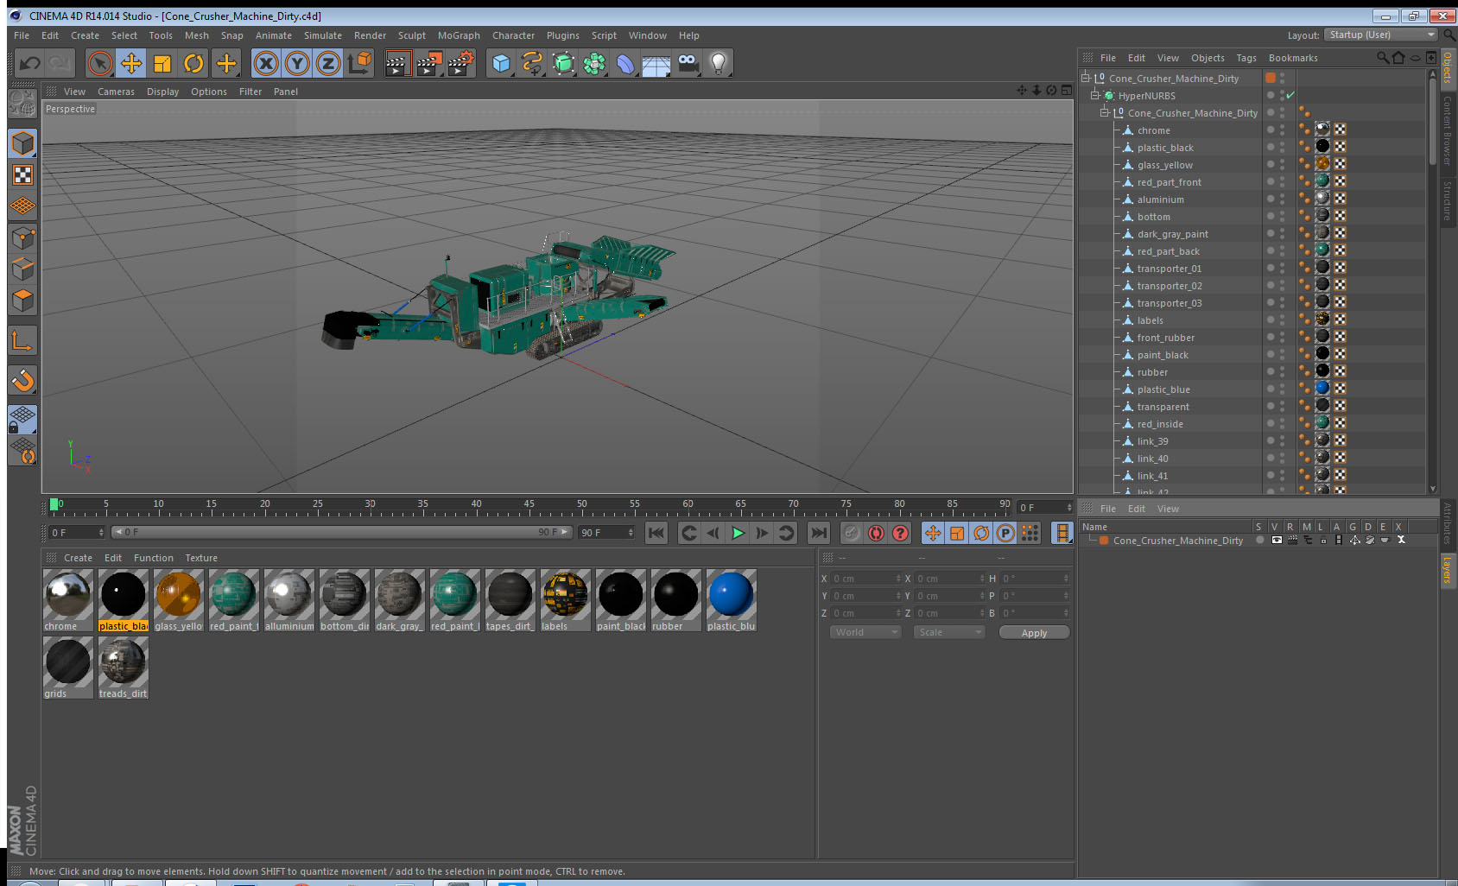The height and width of the screenshot is (886, 1458).
Task: Select the Live Selection tool
Action: 100,63
